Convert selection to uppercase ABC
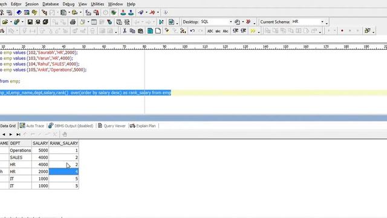Screen dimensions: 387x218 tap(210, 31)
